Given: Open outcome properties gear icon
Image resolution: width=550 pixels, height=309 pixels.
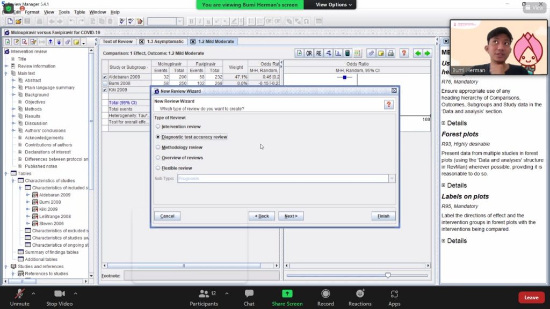Looking at the screenshot, I should [x=371, y=53].
